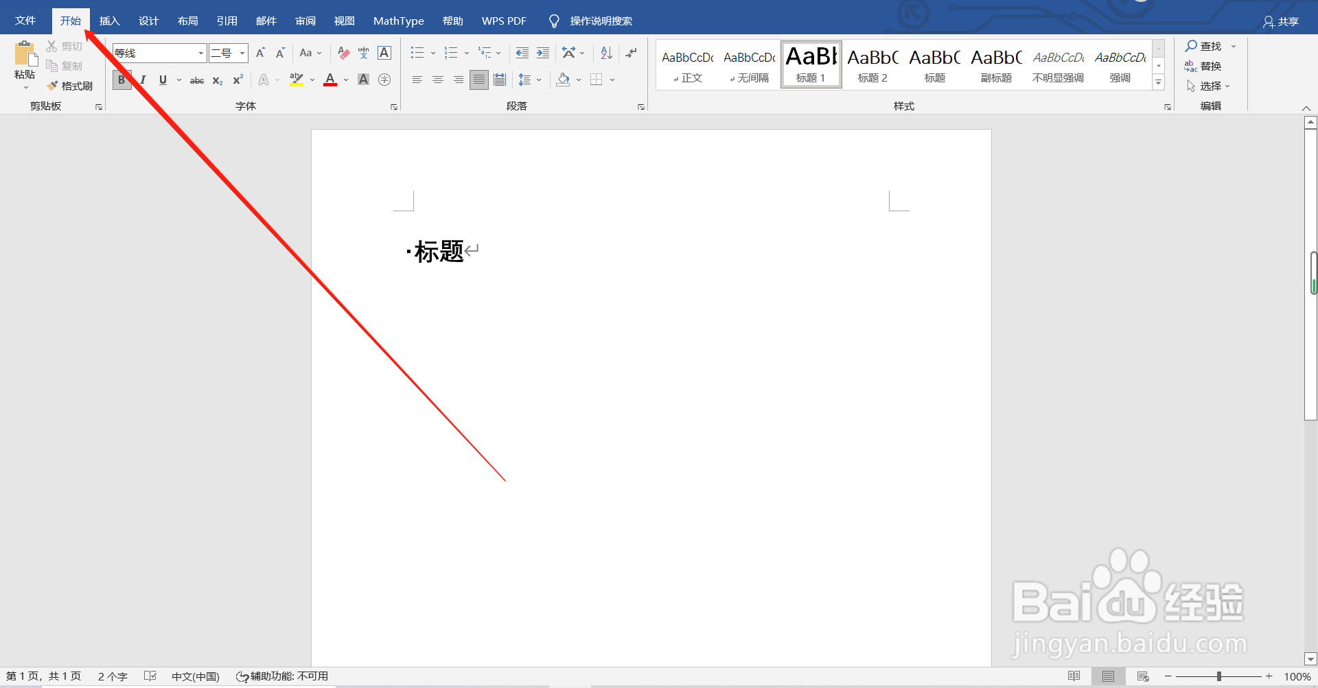Toggle Underline formatting

pos(163,80)
